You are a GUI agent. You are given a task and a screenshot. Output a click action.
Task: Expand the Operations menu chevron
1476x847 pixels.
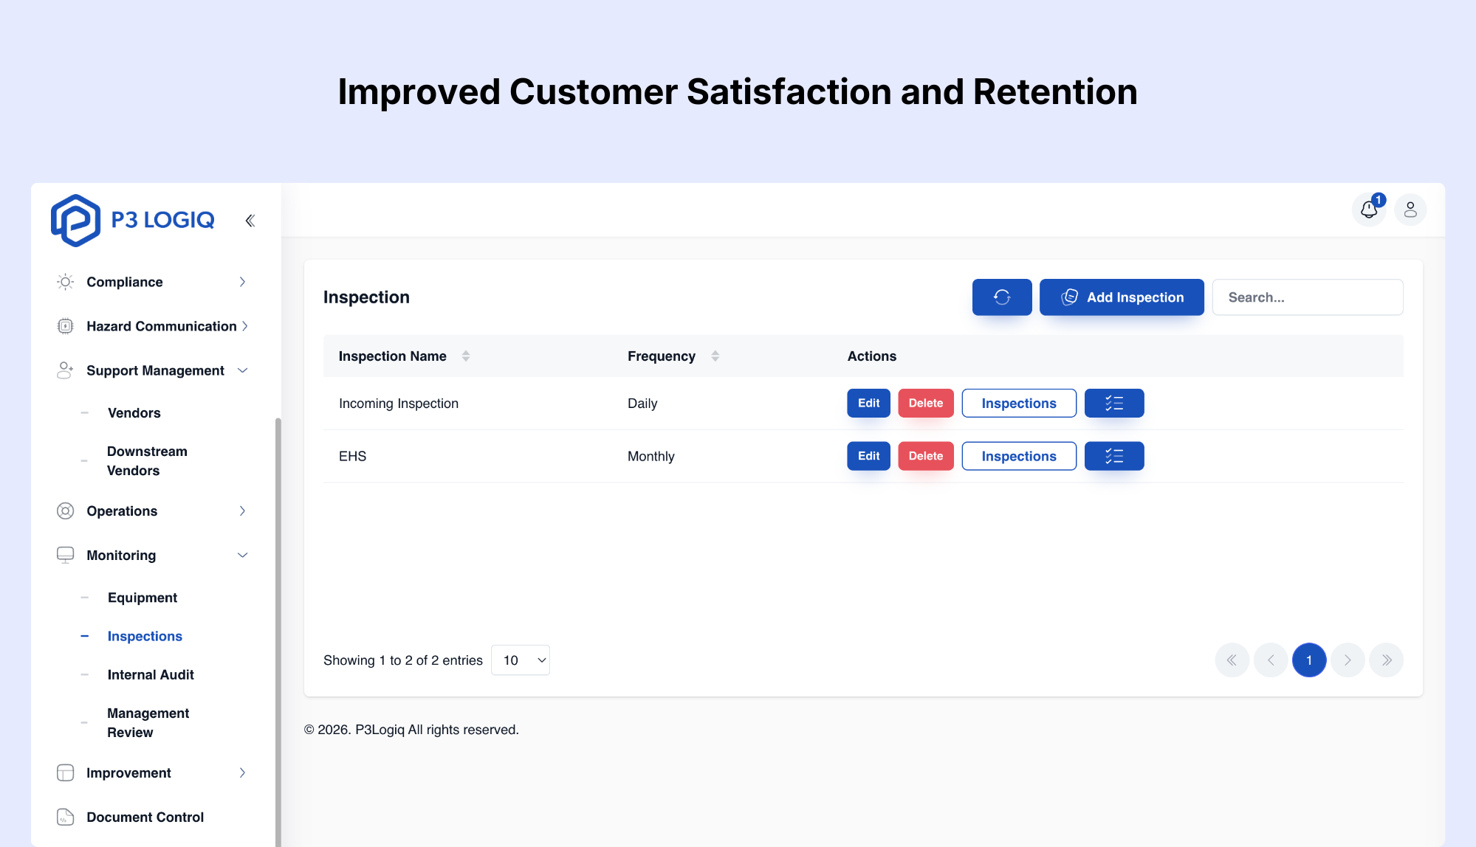click(x=242, y=511)
